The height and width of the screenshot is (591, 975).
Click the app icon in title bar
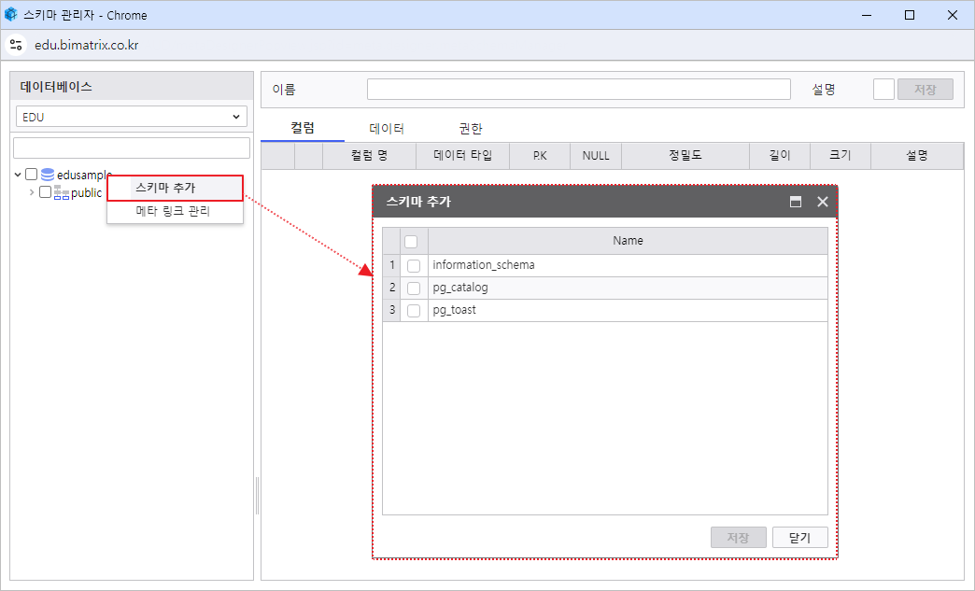pos(10,14)
